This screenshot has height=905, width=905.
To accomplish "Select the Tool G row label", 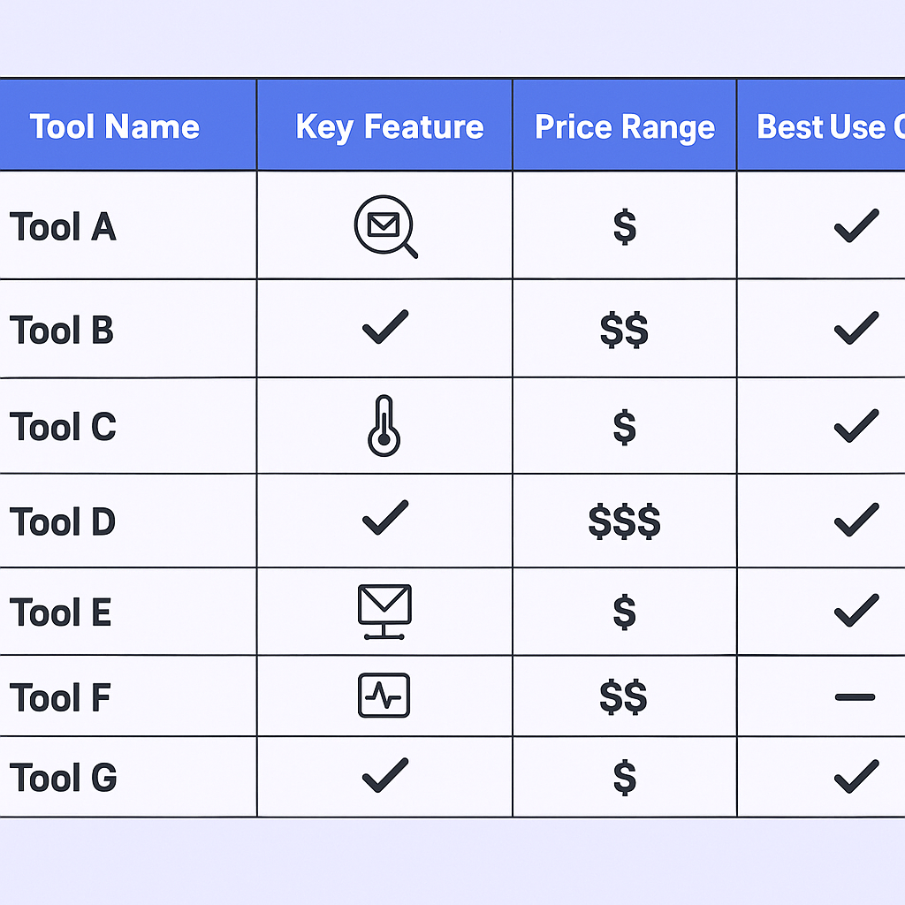I will point(63,778).
